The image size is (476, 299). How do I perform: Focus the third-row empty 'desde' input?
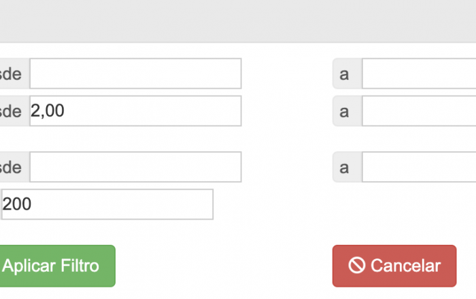pyautogui.click(x=135, y=167)
